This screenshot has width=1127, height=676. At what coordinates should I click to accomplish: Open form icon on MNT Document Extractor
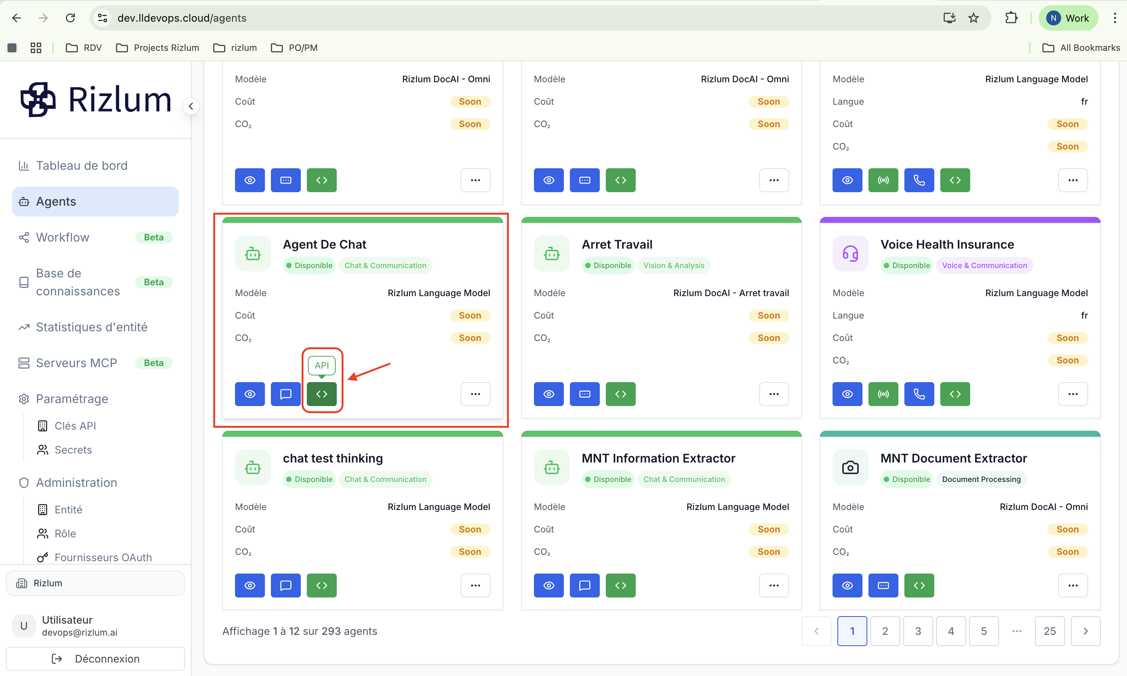click(883, 585)
